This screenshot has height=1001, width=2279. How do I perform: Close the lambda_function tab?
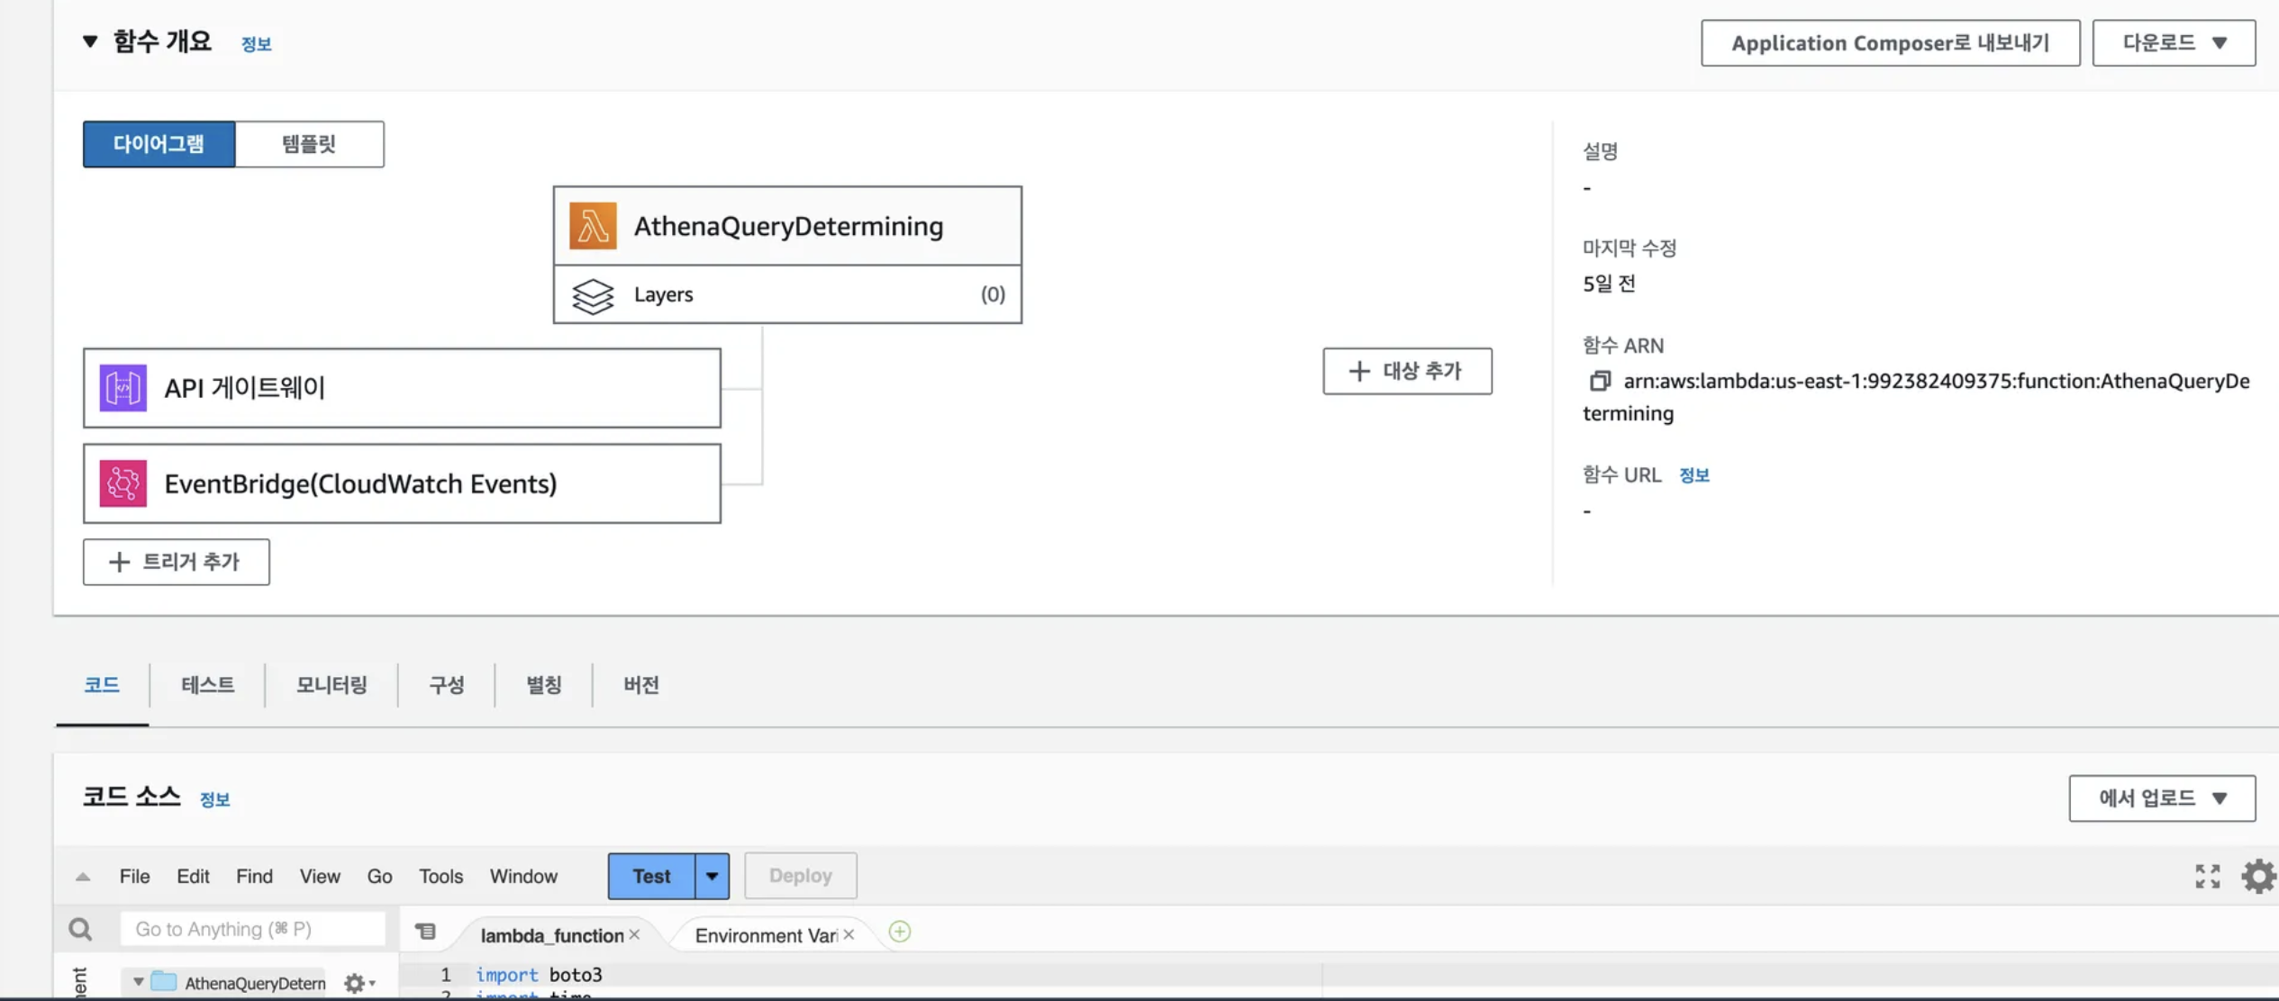(x=635, y=934)
